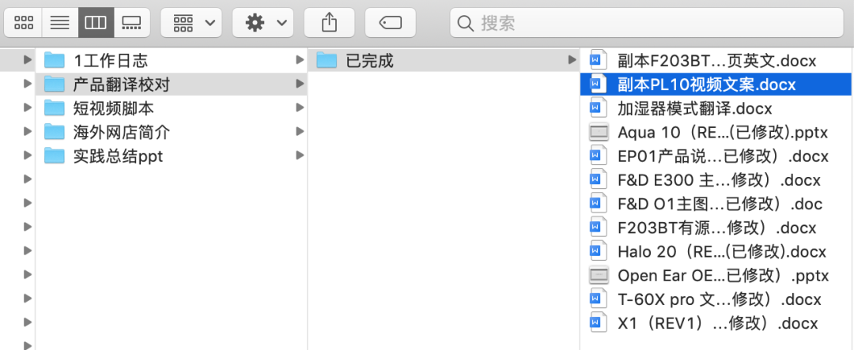Click presentation icon of Aqua 10 pptx
Viewport: 854px width, 350px height.
tap(599, 132)
